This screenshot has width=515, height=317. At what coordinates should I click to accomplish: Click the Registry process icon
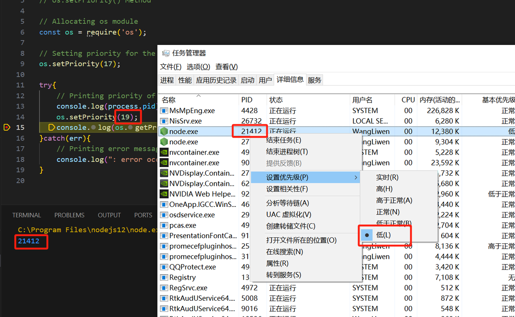(x=164, y=277)
